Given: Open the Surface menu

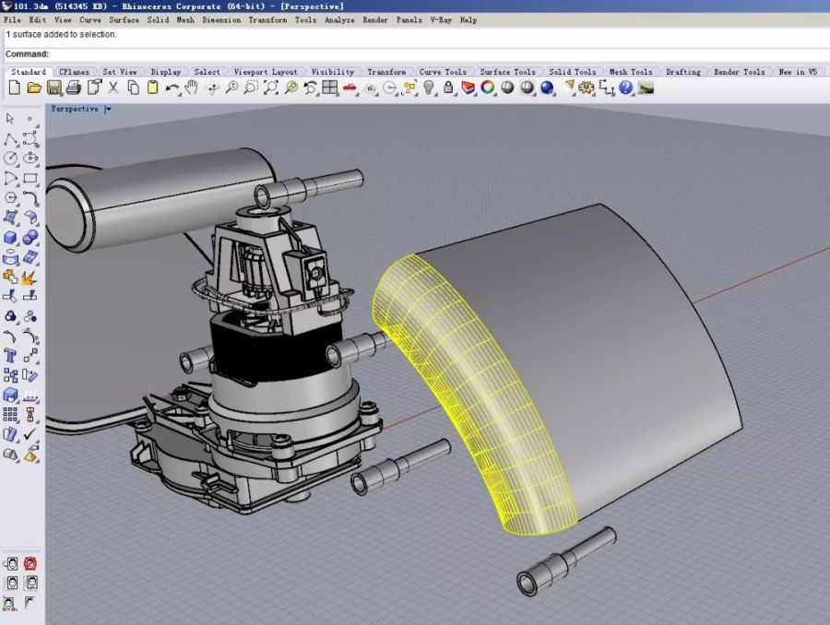Looking at the screenshot, I should click(124, 19).
